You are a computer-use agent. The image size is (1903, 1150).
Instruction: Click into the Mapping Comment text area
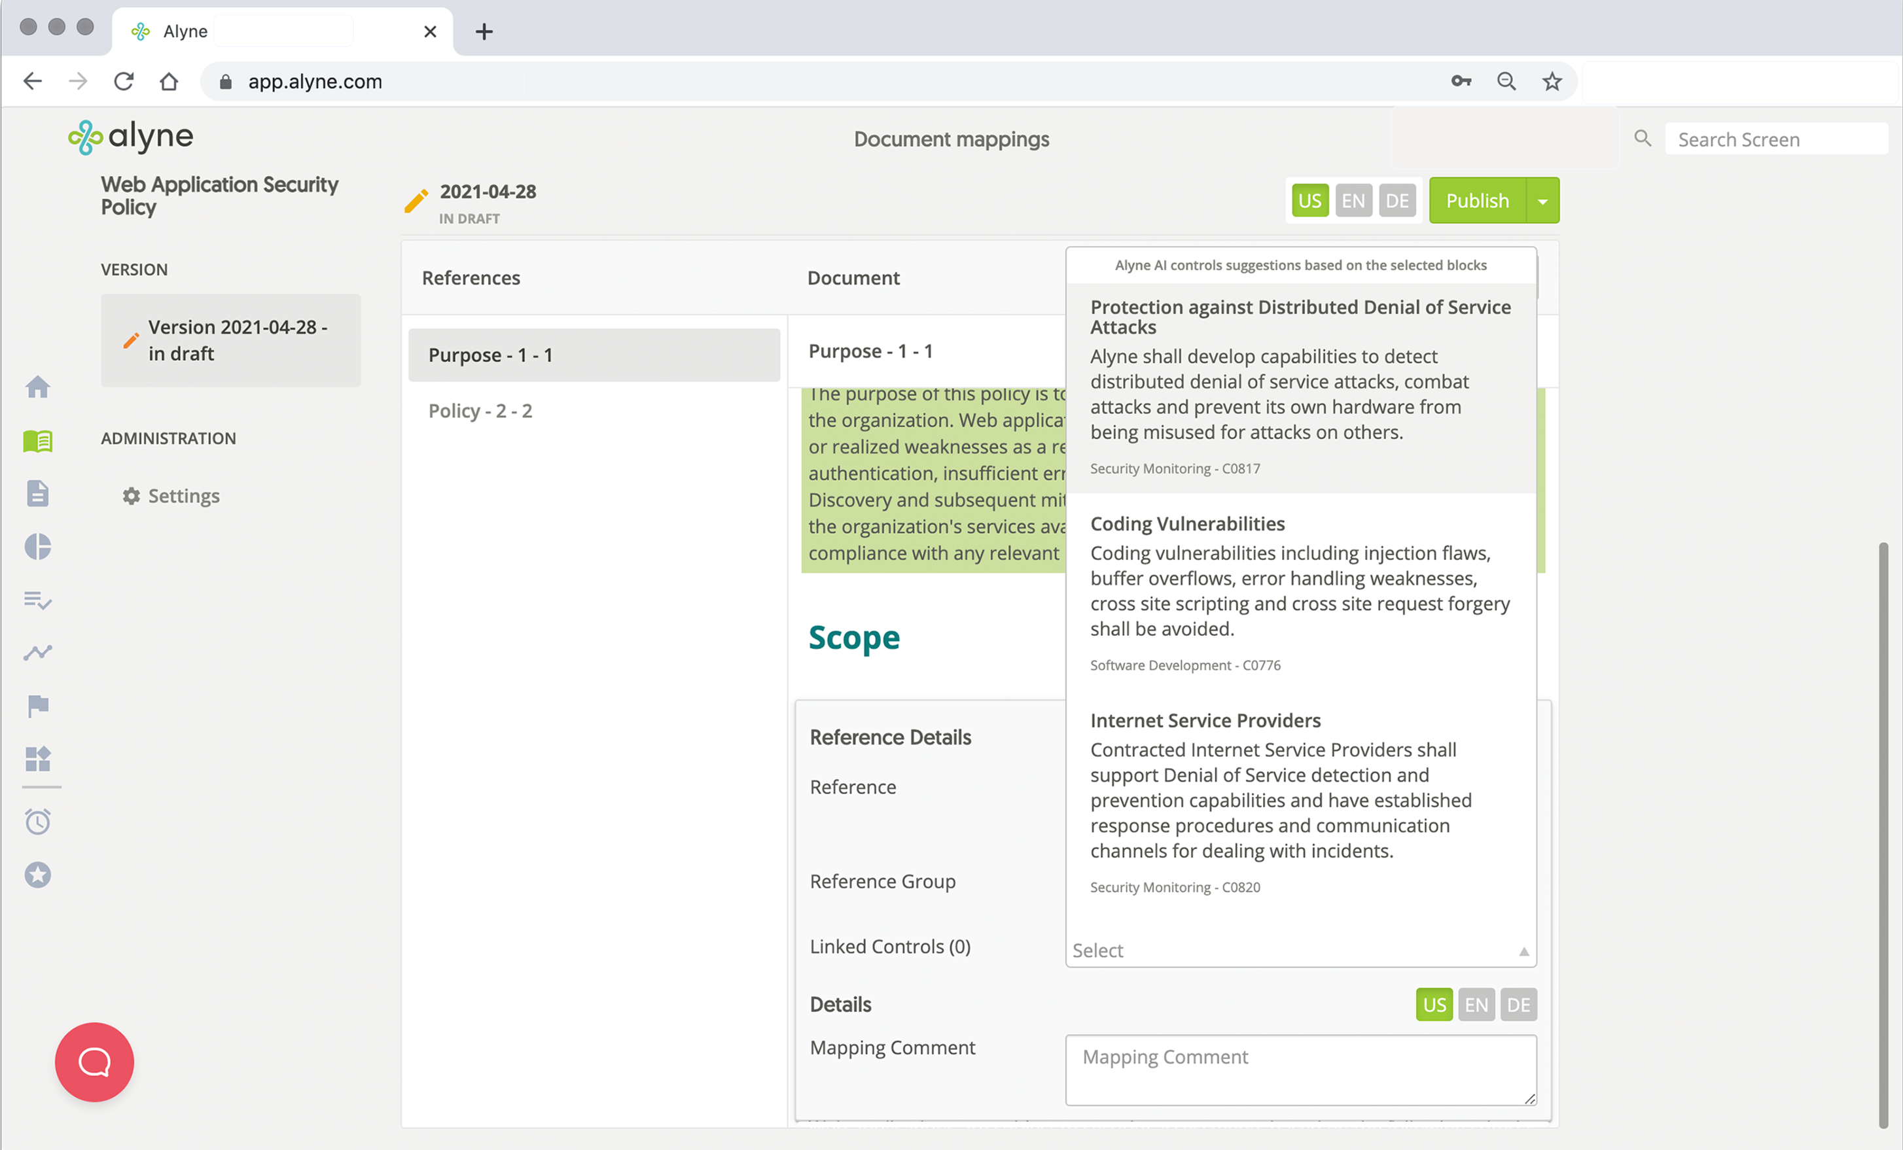pyautogui.click(x=1300, y=1069)
